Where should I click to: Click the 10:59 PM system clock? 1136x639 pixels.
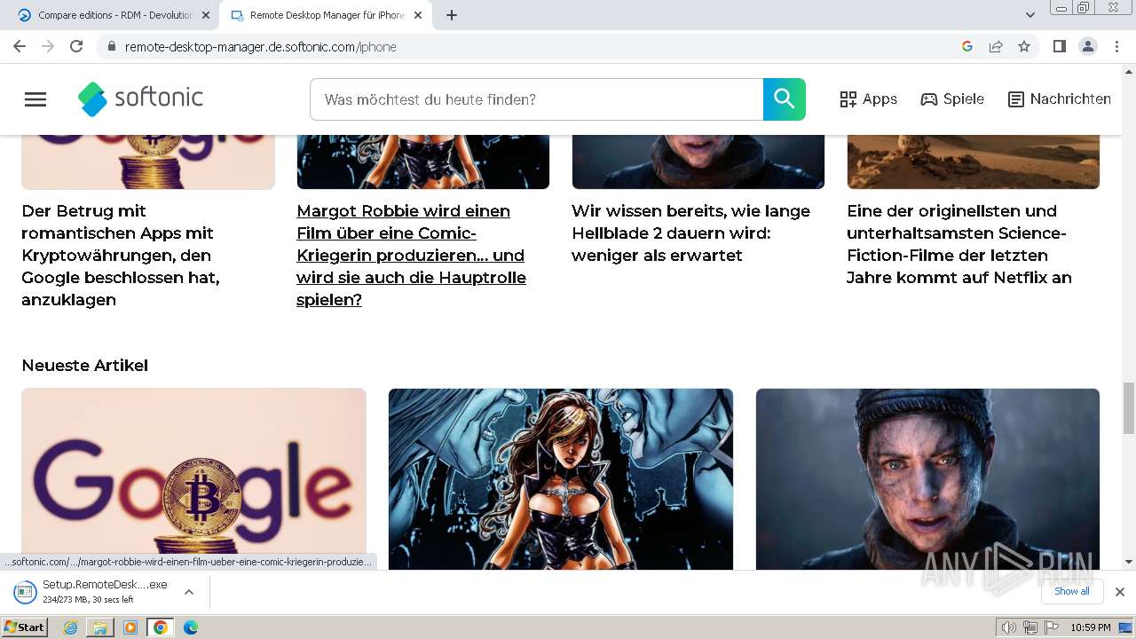(x=1091, y=627)
